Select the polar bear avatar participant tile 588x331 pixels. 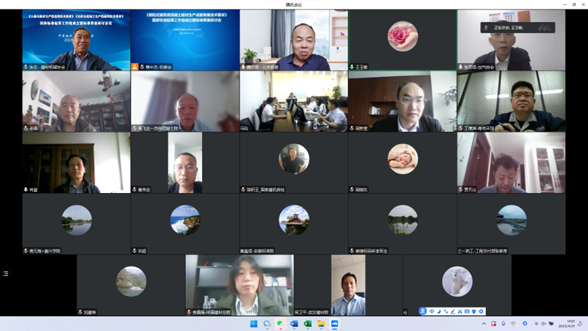[x=457, y=282]
